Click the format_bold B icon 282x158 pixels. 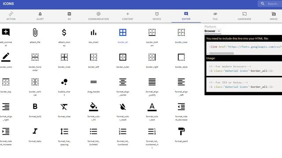click(35, 107)
